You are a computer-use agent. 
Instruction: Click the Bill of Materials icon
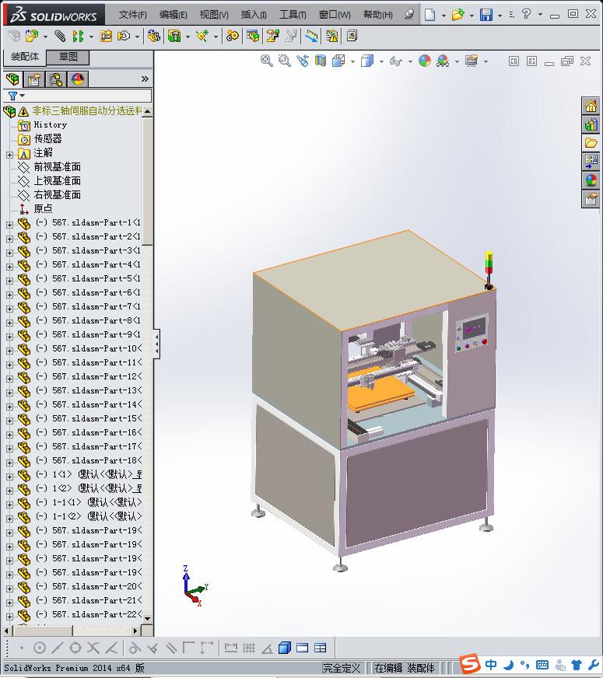[253, 36]
